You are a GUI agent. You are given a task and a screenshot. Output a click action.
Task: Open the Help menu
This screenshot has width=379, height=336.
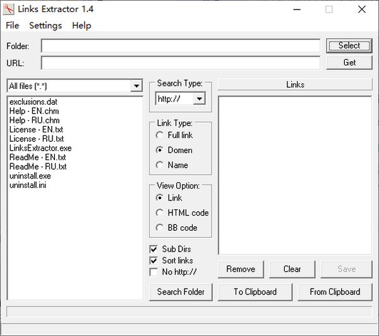point(81,25)
